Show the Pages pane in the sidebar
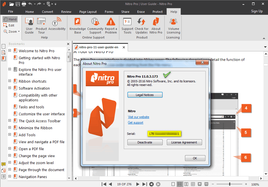Image resolution: width=268 pixels, height=187 pixels. [3, 46]
